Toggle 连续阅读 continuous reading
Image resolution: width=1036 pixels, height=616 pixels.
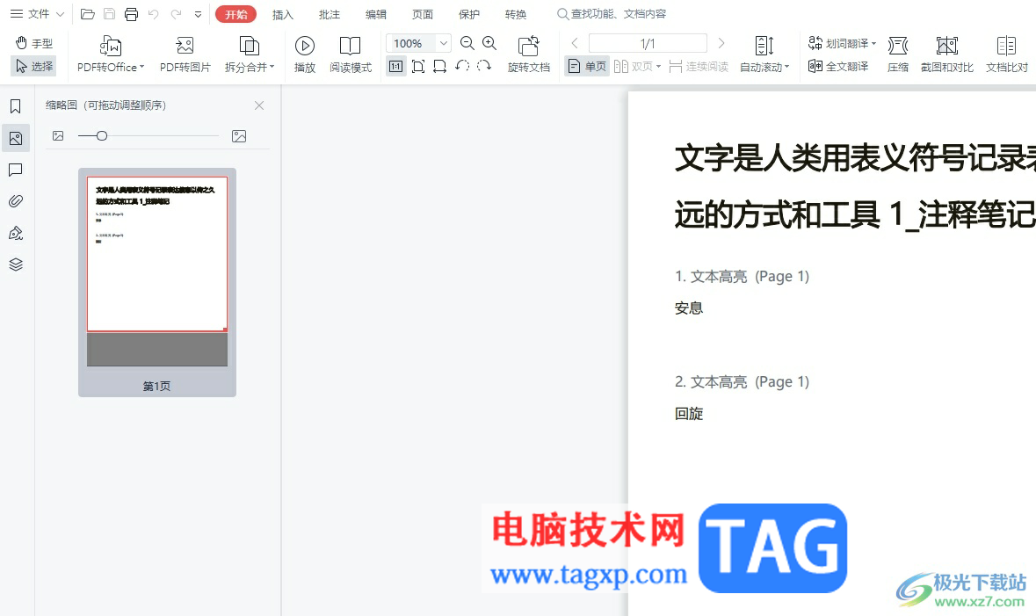[x=699, y=66]
